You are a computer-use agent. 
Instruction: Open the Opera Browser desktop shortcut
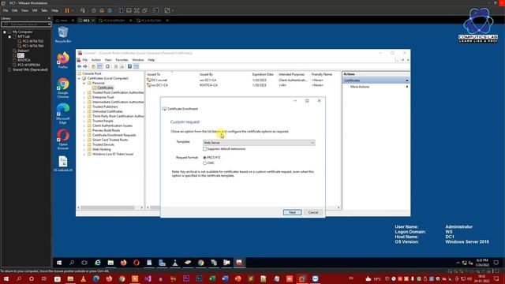[x=63, y=139]
